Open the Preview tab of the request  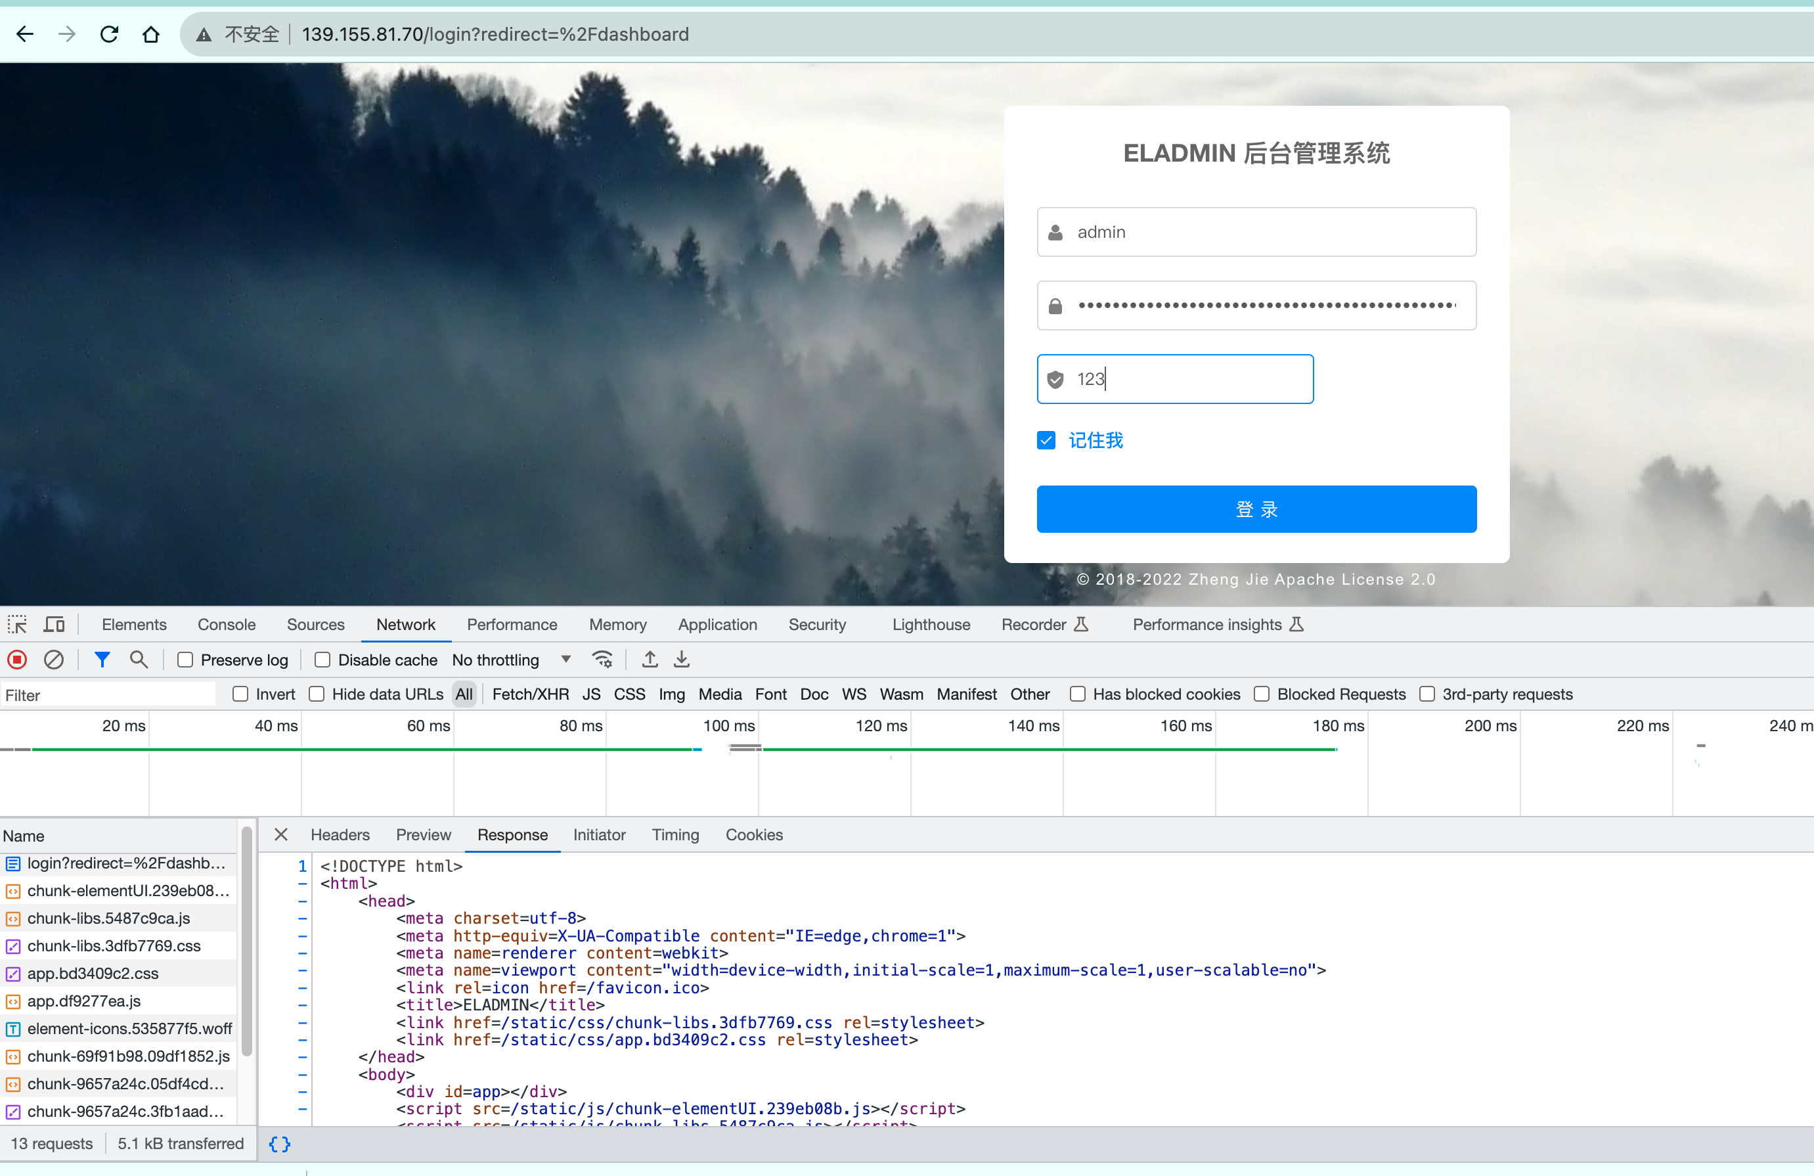[423, 834]
